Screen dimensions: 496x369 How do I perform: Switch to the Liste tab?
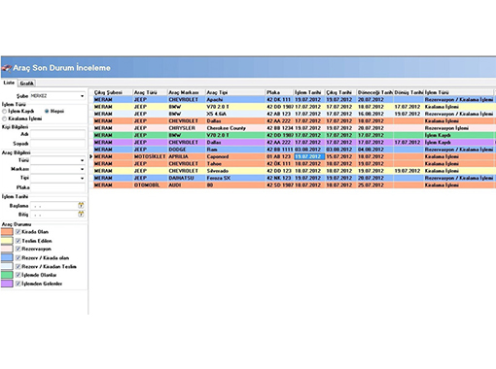9,83
